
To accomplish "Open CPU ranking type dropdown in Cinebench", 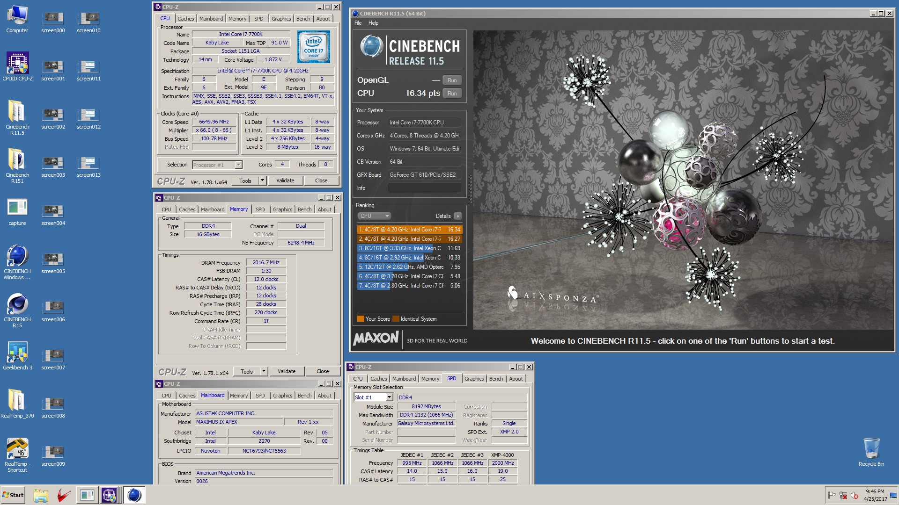I will click(374, 216).
